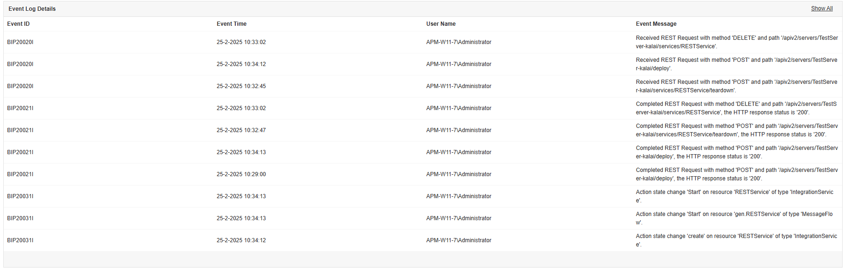The image size is (845, 268).
Task: Click the Received 'DELETE' REST request message
Action: 736,42
